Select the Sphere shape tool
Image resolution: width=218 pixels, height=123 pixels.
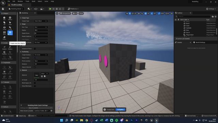(x=10, y=18)
